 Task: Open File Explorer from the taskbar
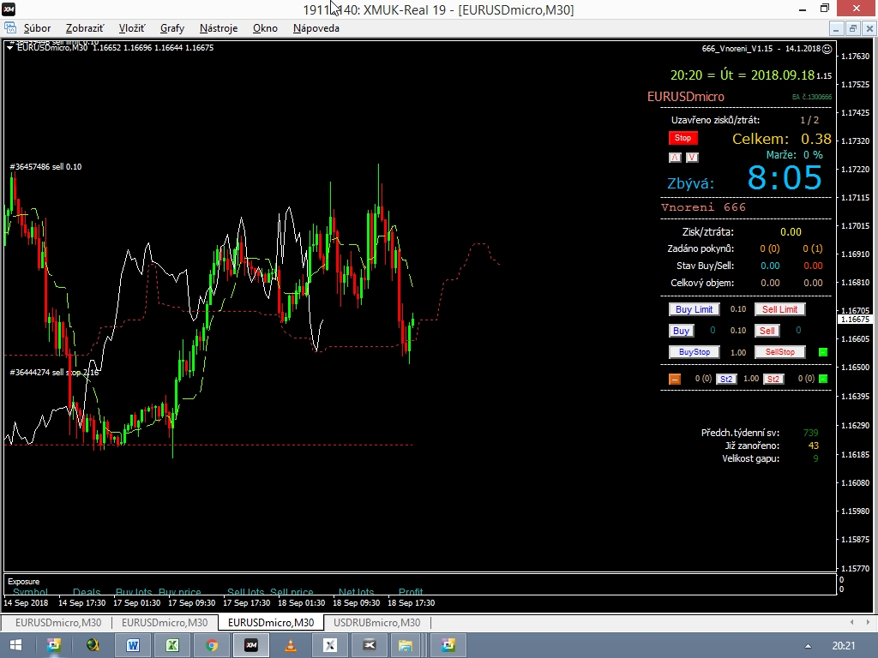[406, 646]
